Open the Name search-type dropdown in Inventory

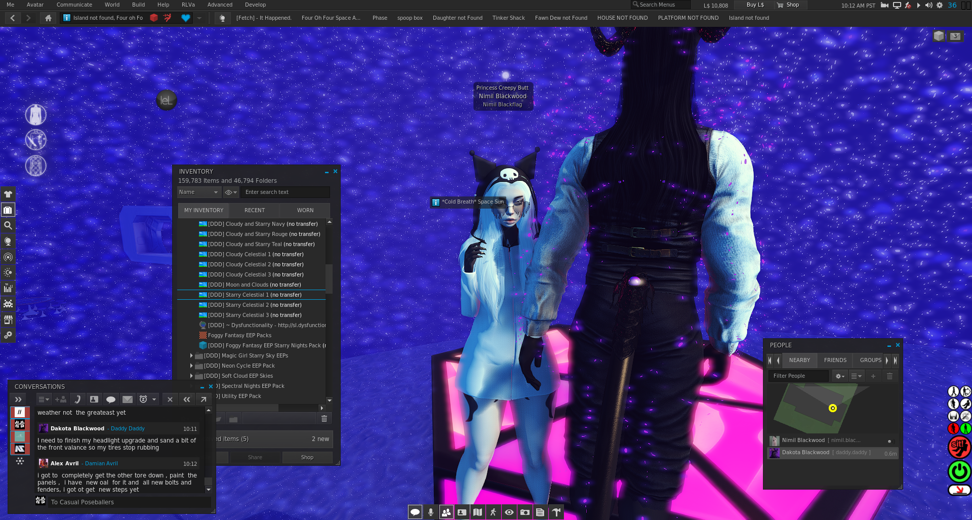click(x=199, y=192)
